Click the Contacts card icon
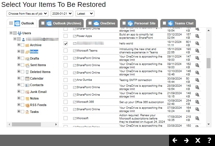This screenshot has height=146, width=215. click(27, 85)
